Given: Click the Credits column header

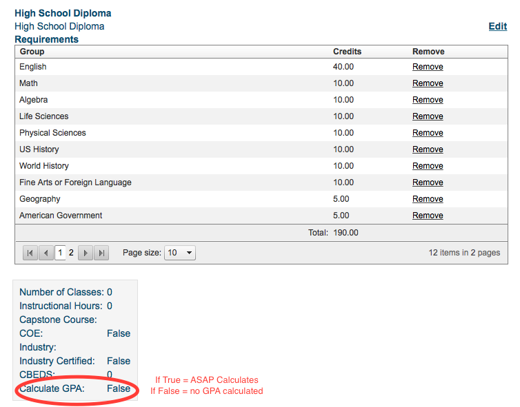Looking at the screenshot, I should click(347, 52).
